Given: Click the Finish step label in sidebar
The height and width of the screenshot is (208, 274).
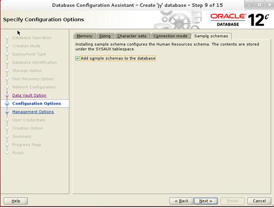Looking at the screenshot, I should click(18, 153).
